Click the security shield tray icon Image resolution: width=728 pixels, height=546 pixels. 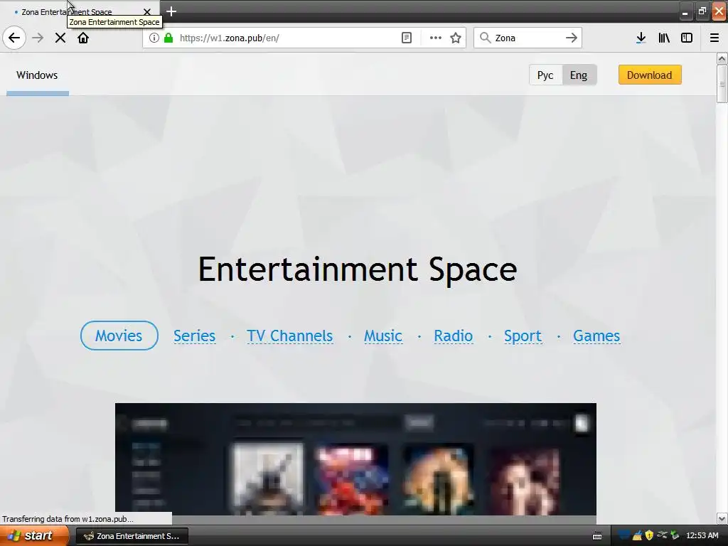tap(649, 535)
